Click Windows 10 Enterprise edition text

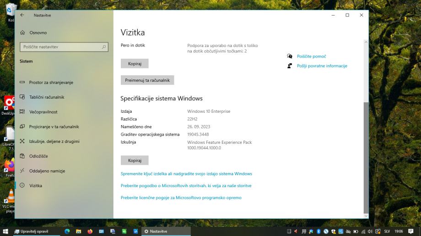click(x=209, y=111)
